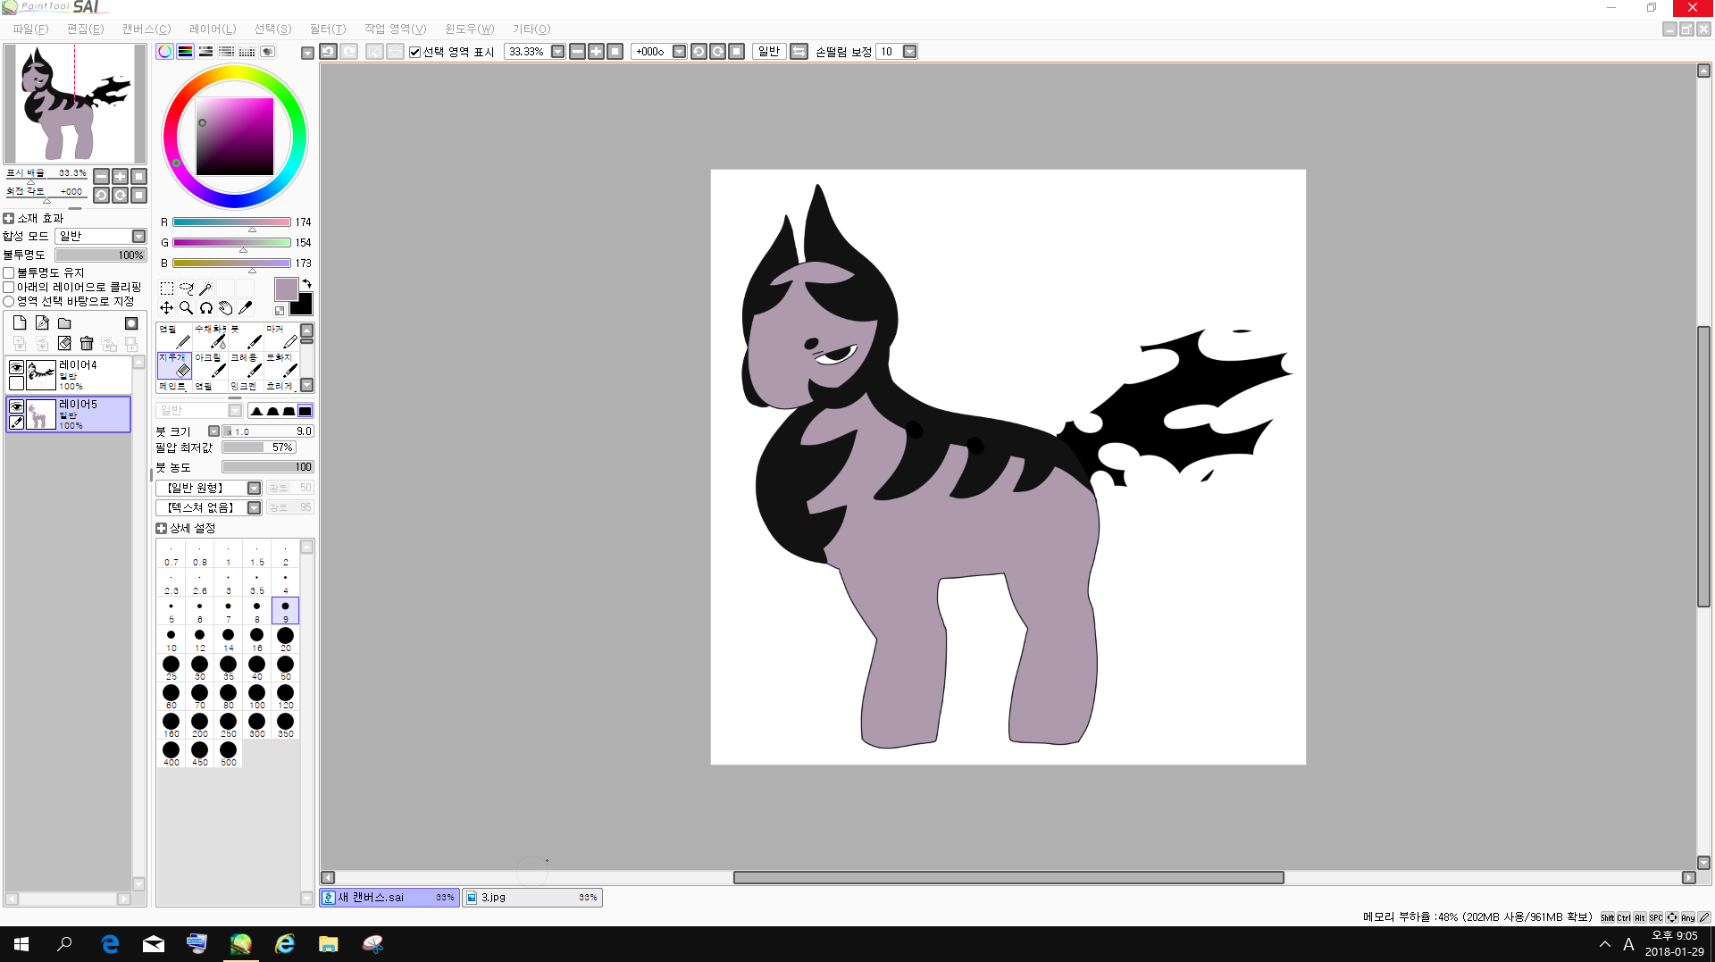
Task: Flip canvas view horizontally
Action: (799, 52)
